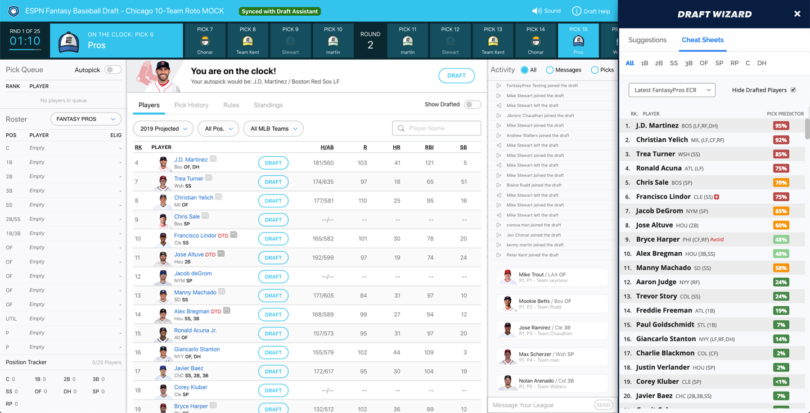This screenshot has height=413, width=810.
Task: Click the Max Scherzer pick card photo
Action: (x=507, y=356)
